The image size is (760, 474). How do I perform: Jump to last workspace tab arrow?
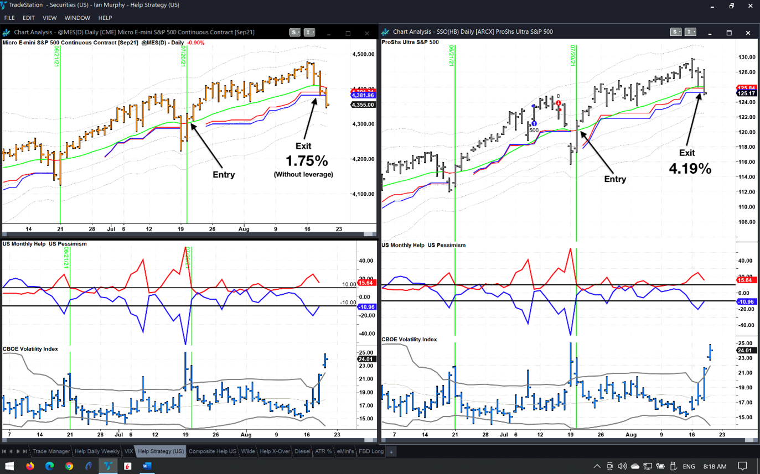point(25,452)
